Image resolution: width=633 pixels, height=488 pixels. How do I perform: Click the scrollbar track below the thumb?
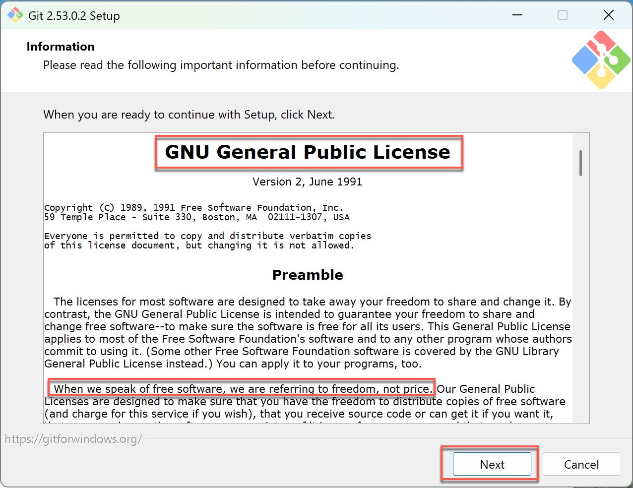(x=580, y=298)
